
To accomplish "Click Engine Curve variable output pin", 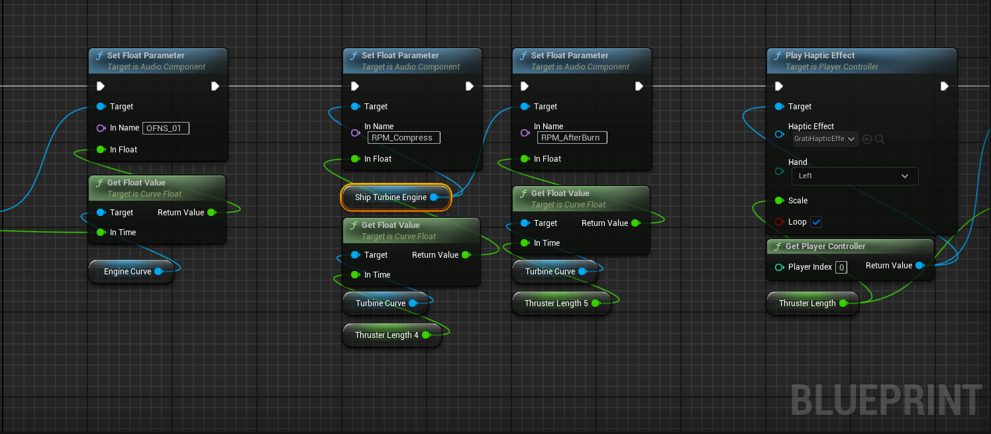I will [x=158, y=272].
